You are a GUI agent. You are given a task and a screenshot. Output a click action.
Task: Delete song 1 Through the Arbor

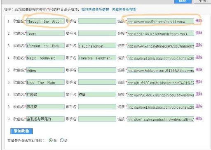[199, 21]
